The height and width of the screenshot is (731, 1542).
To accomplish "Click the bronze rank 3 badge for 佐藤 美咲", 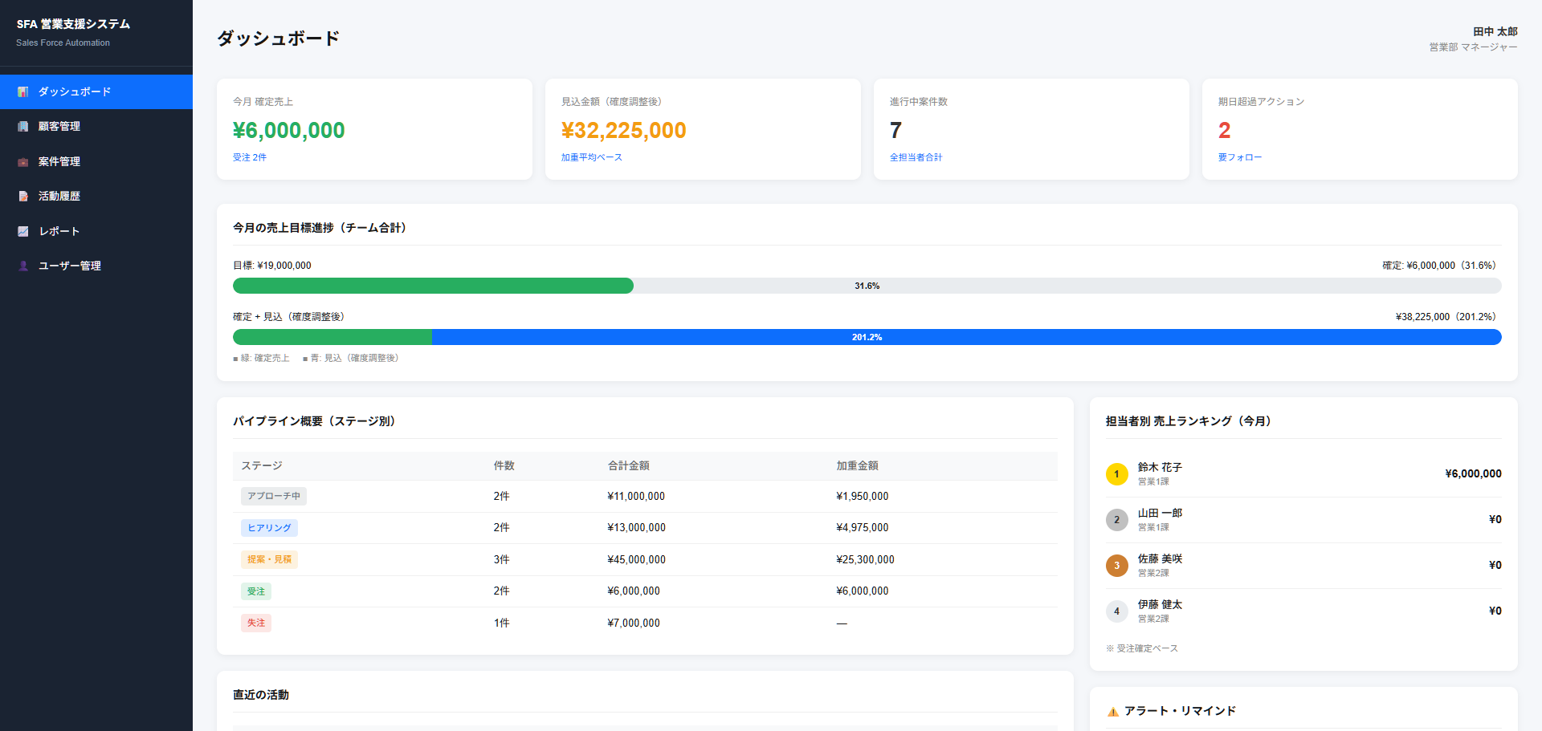I will [1116, 566].
